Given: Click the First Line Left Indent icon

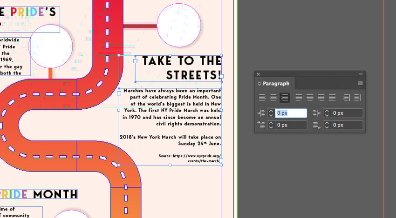Looking at the screenshot, I should point(261,125).
